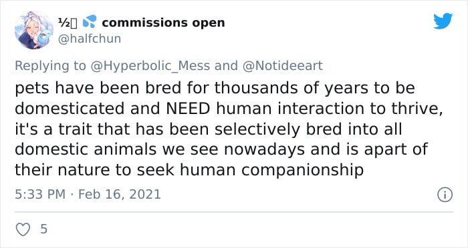This screenshot has width=468, height=248.
Task: Click the Feb 16, 2021 date
Action: (x=120, y=195)
